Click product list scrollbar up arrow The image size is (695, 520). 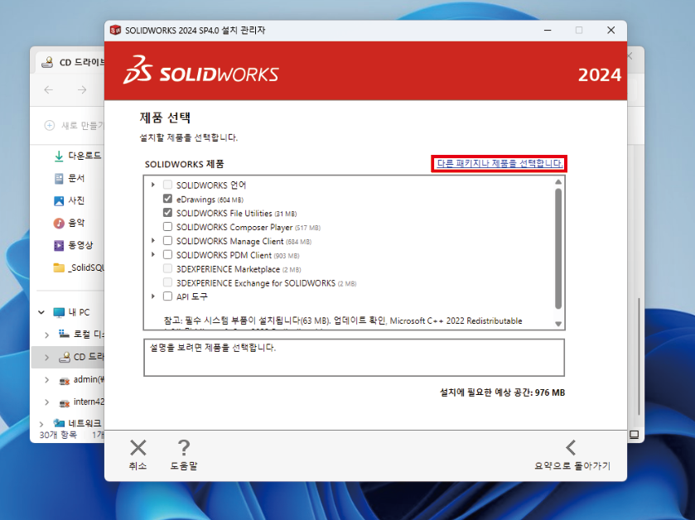point(558,181)
